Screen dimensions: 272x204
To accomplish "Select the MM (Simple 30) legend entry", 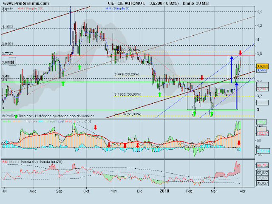I will point(30,8).
